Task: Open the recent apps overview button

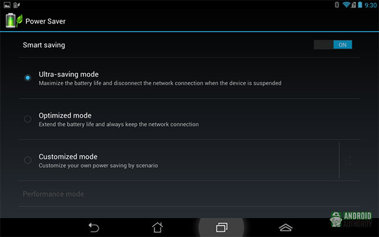Action: [222, 228]
